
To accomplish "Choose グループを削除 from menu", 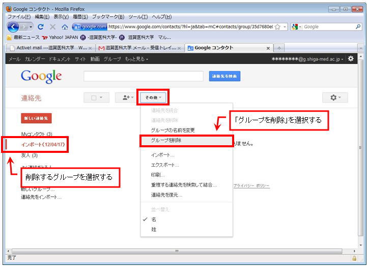I will (x=187, y=140).
